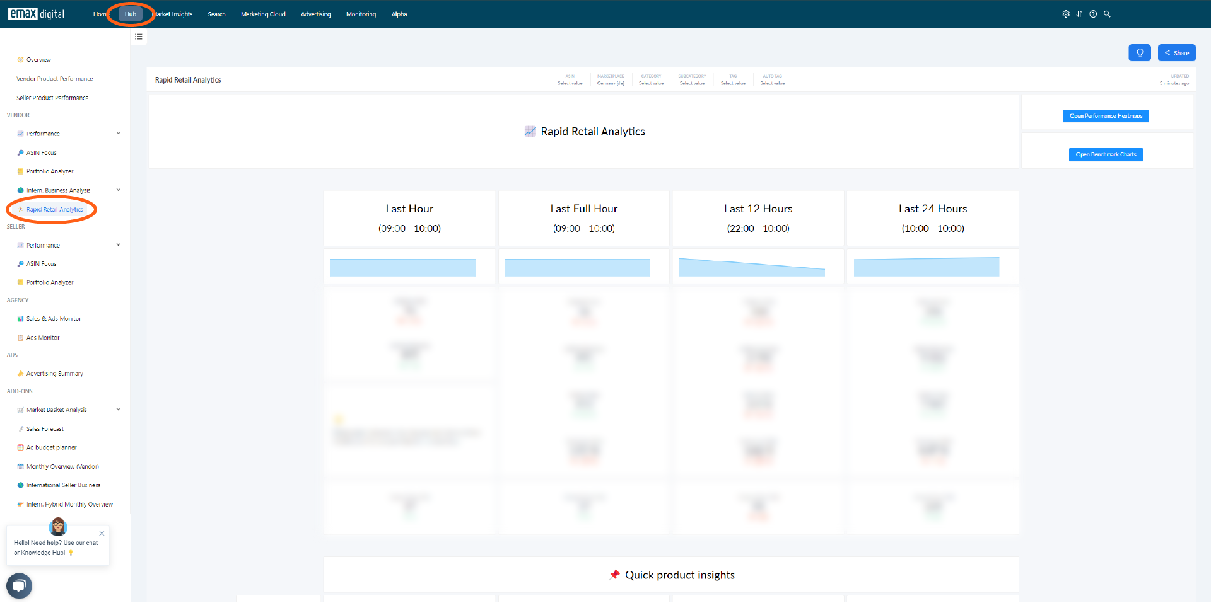
Task: Switch to Alpha tab
Action: (x=399, y=14)
